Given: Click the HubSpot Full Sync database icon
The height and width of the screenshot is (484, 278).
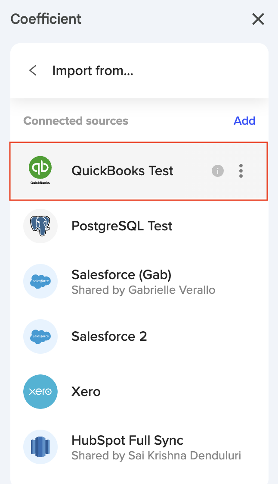Looking at the screenshot, I should [40, 447].
